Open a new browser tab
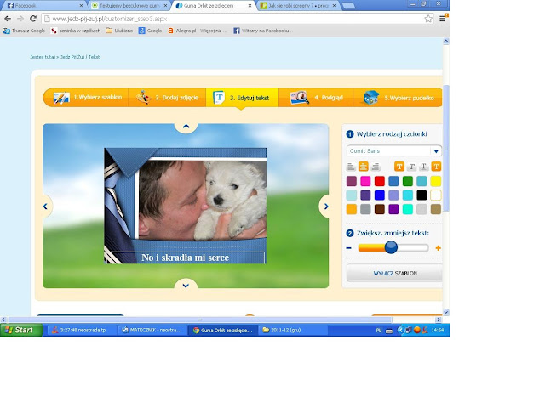 coord(348,6)
